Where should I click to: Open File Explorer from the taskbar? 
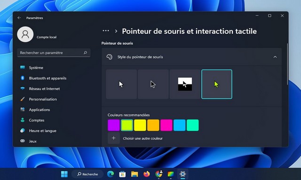pos(135,174)
